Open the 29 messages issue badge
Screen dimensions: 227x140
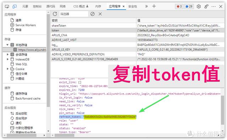pos(189,6)
